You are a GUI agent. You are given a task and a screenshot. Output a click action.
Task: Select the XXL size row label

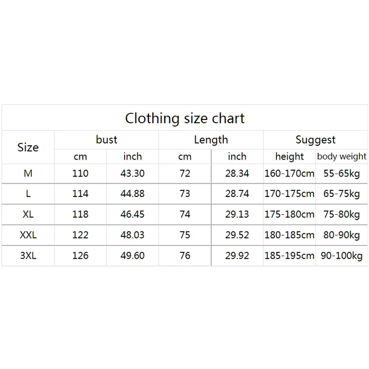tap(28, 235)
